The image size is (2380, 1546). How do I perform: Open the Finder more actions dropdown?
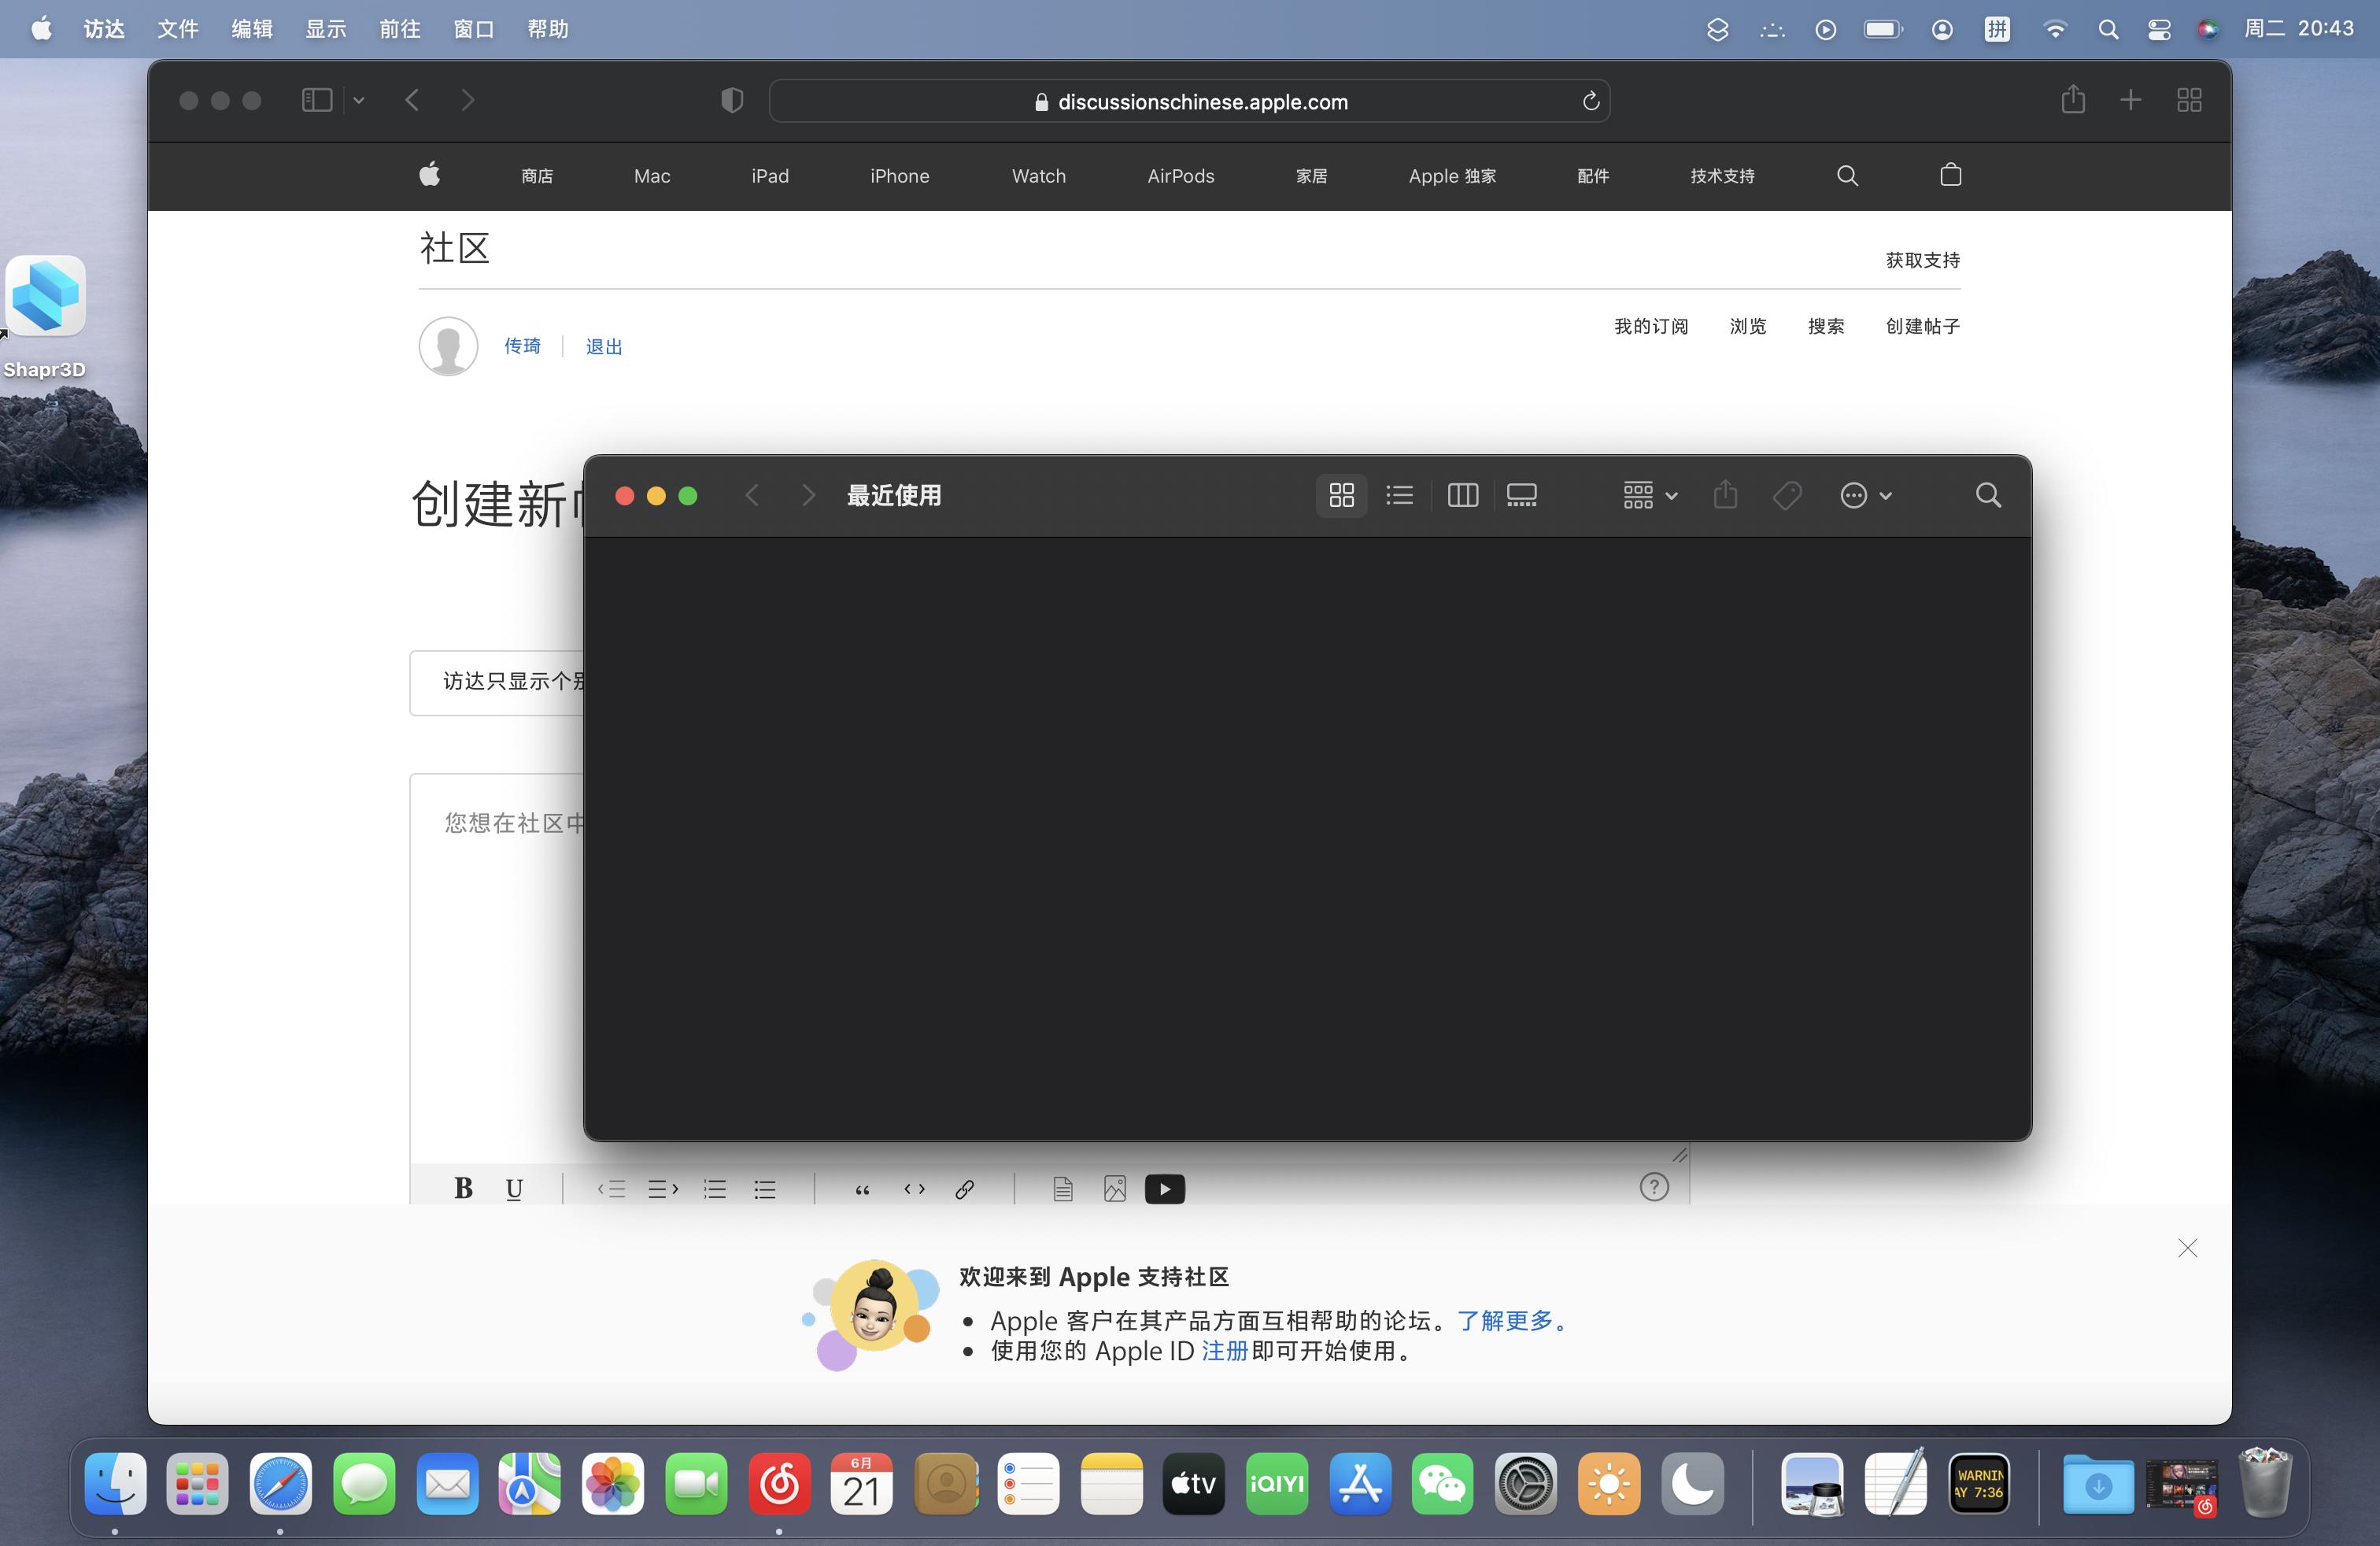(x=1865, y=495)
